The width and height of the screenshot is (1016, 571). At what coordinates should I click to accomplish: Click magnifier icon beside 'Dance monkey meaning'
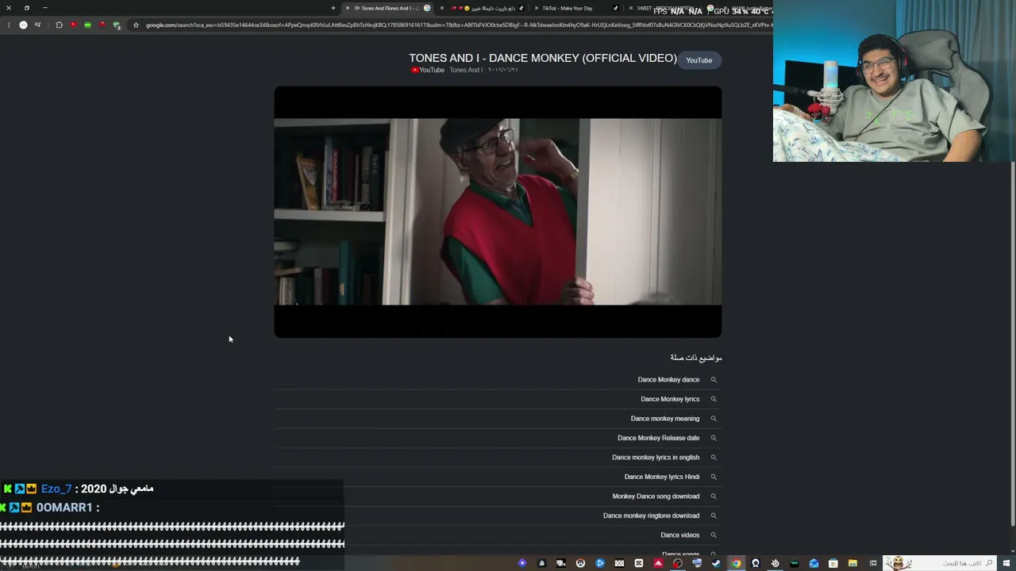(x=714, y=419)
